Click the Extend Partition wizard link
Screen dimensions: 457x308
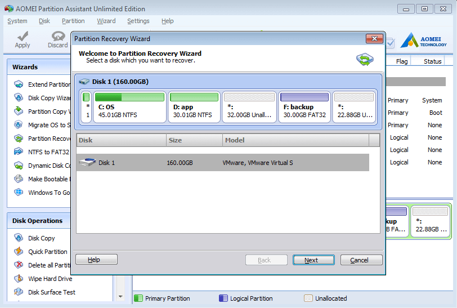coord(49,84)
